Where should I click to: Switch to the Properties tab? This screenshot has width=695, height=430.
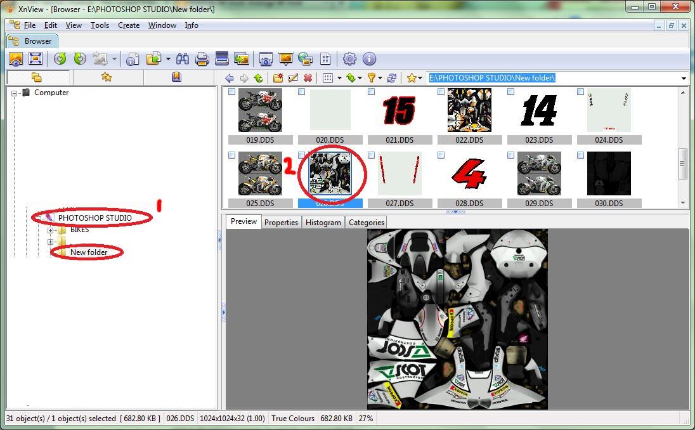(x=281, y=223)
